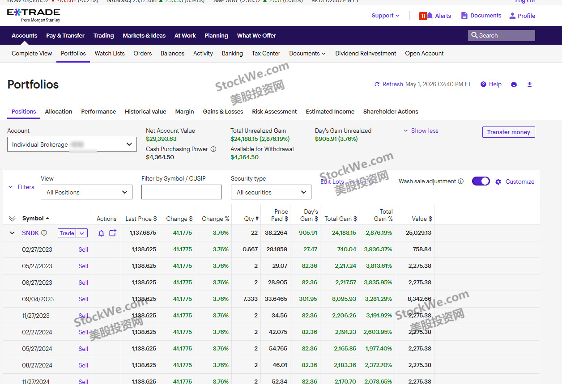Open the Profile menu
The image size is (562, 384).
pos(522,16)
